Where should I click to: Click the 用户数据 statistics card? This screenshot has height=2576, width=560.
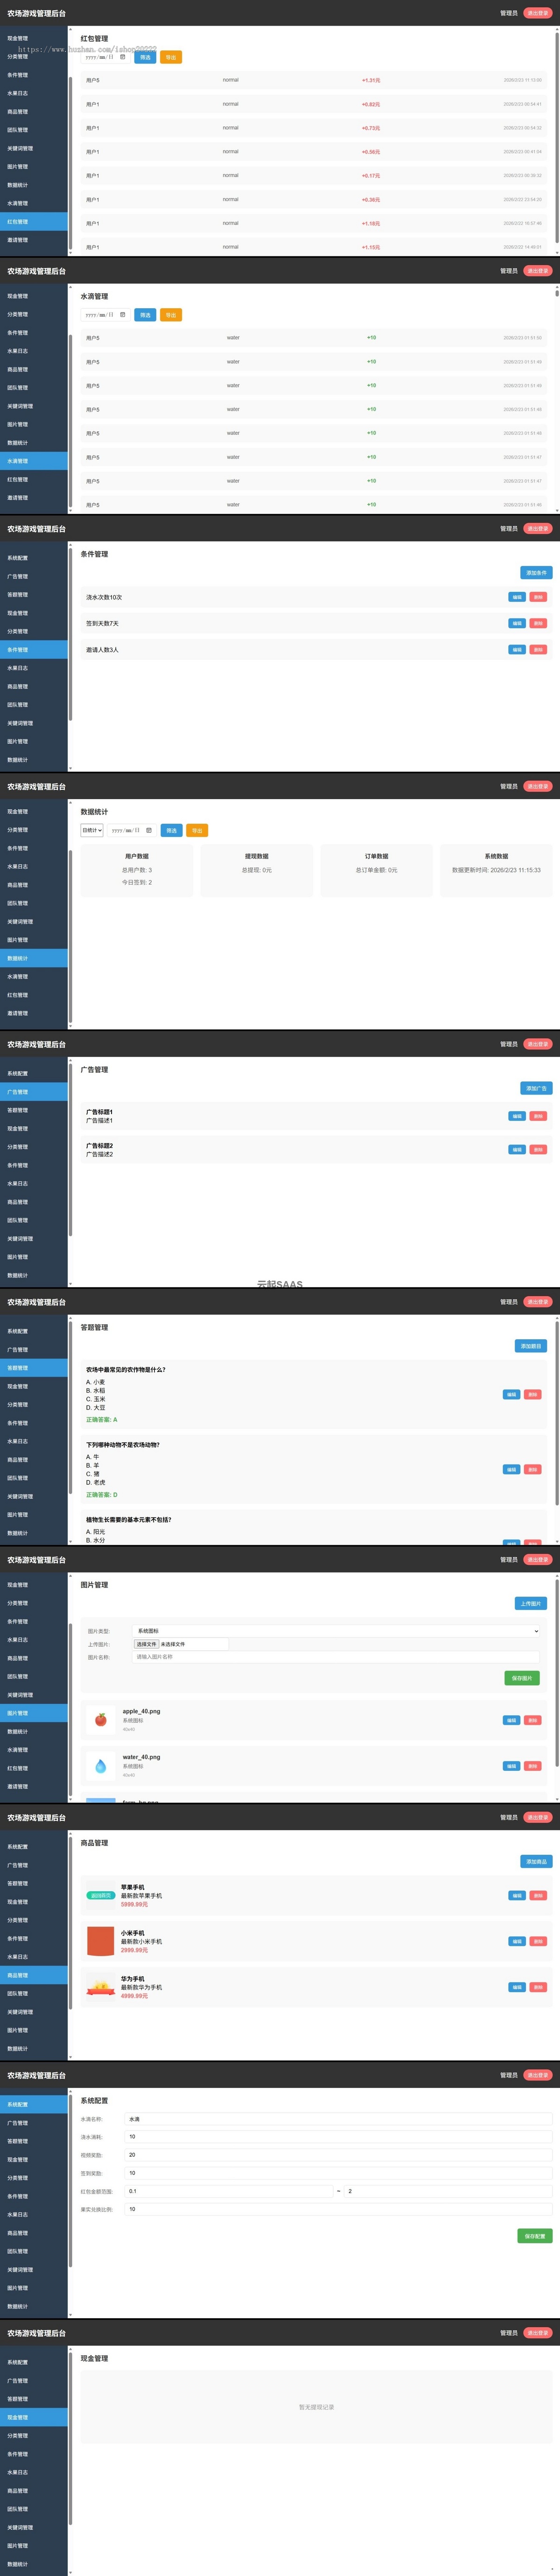pos(137,870)
